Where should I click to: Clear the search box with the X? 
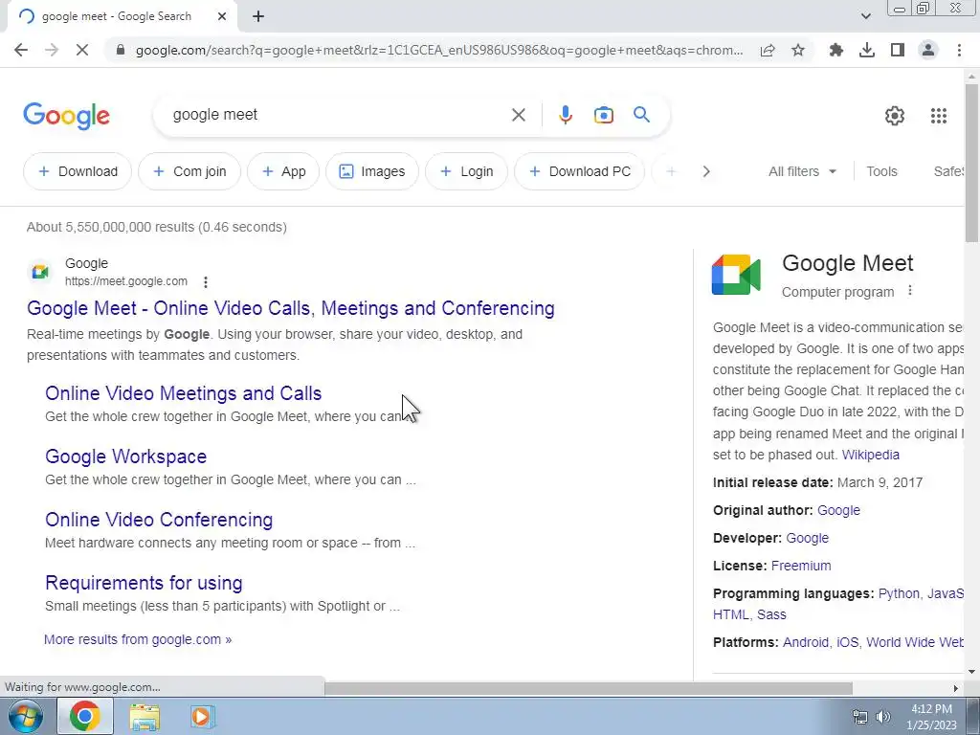click(518, 115)
